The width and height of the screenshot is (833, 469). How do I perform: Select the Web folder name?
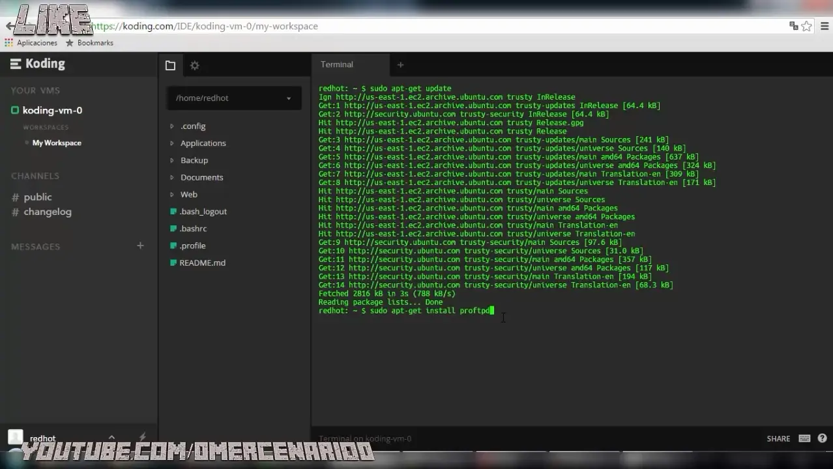189,194
